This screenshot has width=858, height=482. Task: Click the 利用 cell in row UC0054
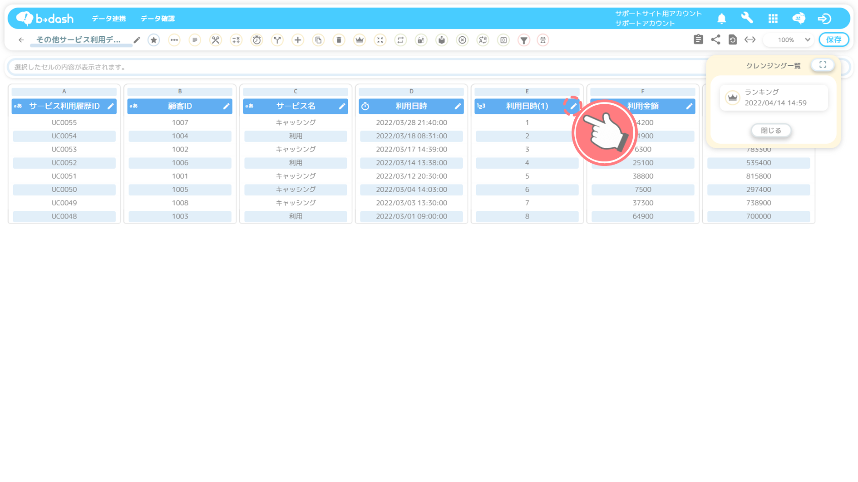tap(296, 136)
